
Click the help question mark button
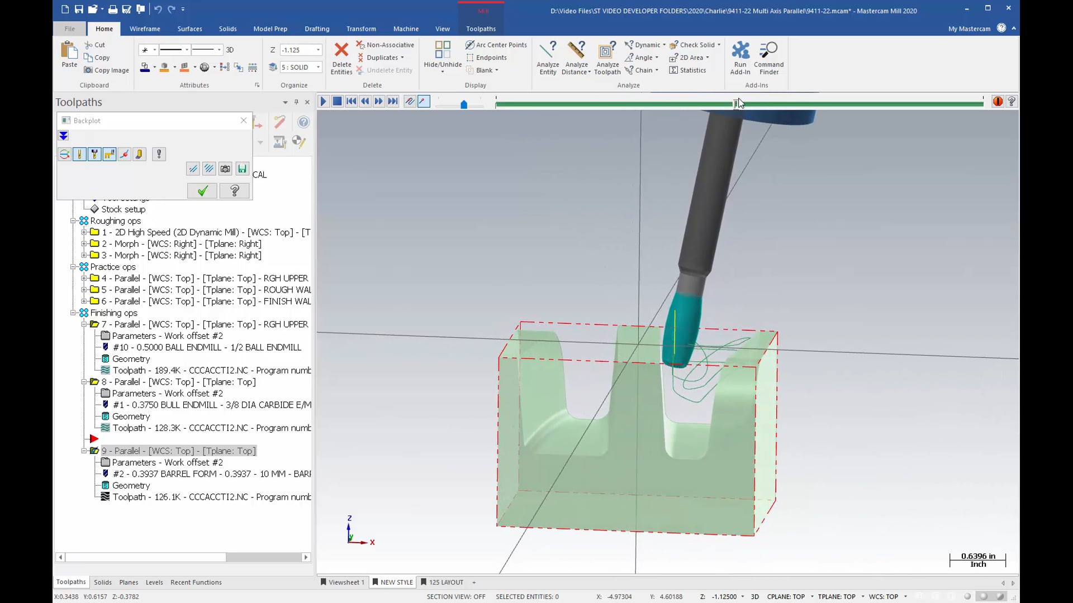pyautogui.click(x=1013, y=102)
